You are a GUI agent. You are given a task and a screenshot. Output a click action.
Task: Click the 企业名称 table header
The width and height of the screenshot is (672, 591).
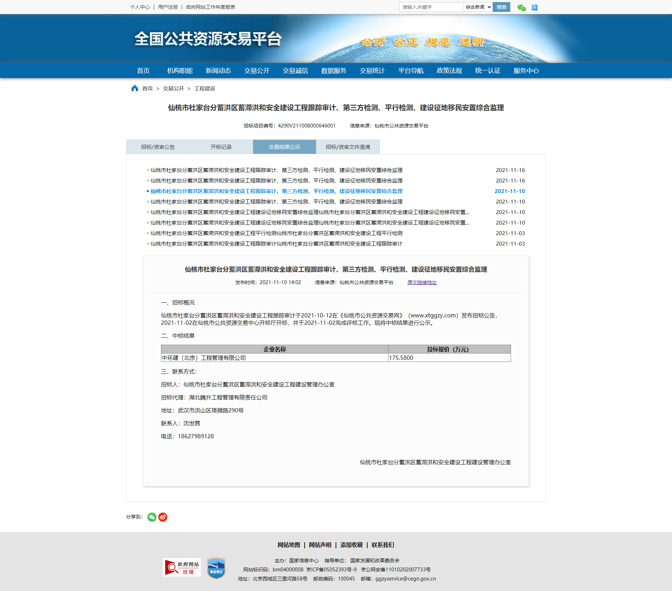pos(275,349)
